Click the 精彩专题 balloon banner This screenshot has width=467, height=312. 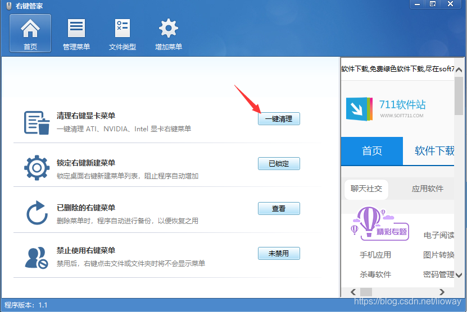coord(380,223)
